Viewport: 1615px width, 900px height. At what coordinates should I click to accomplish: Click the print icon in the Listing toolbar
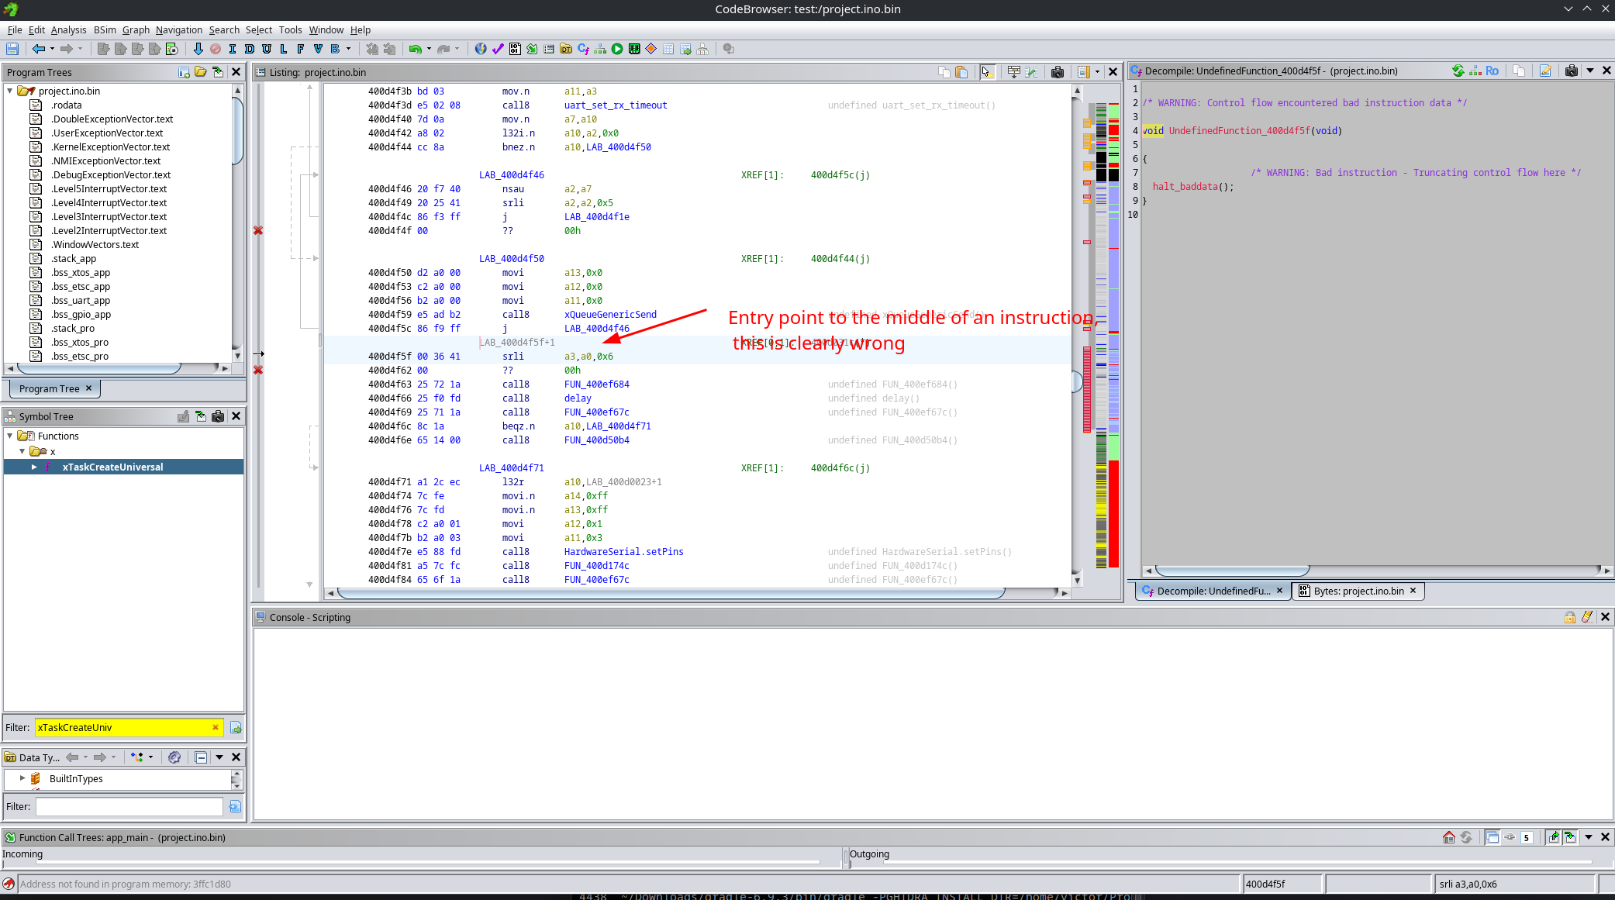click(1058, 71)
